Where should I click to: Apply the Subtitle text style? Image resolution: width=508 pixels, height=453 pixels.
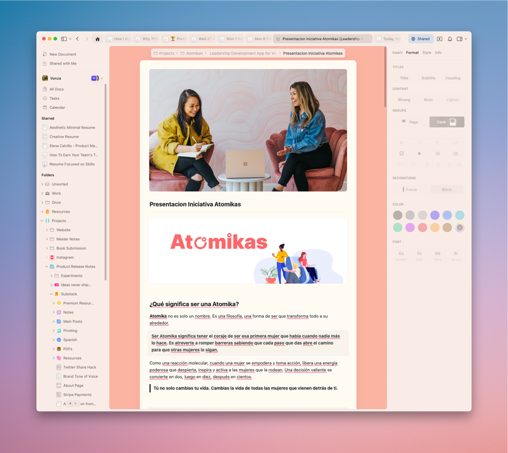tap(428, 78)
